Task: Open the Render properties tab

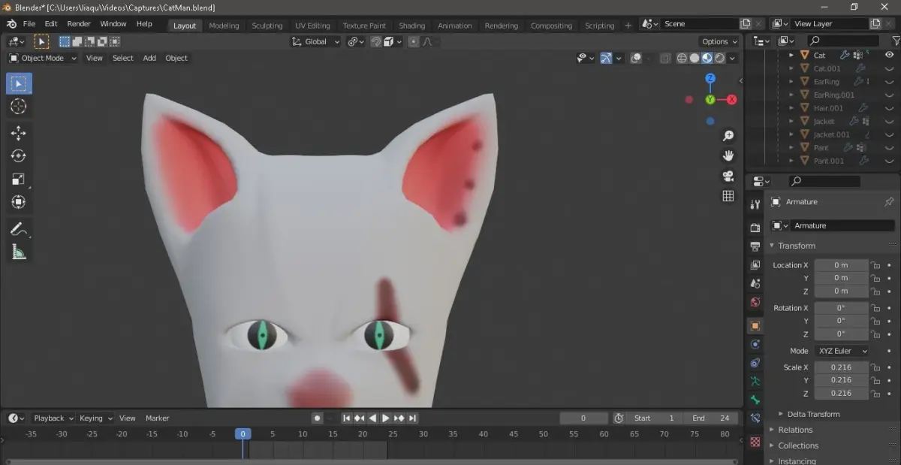Action: point(755,228)
